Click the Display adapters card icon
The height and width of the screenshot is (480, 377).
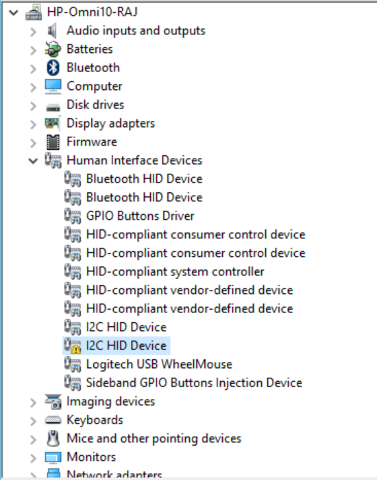pos(53,124)
